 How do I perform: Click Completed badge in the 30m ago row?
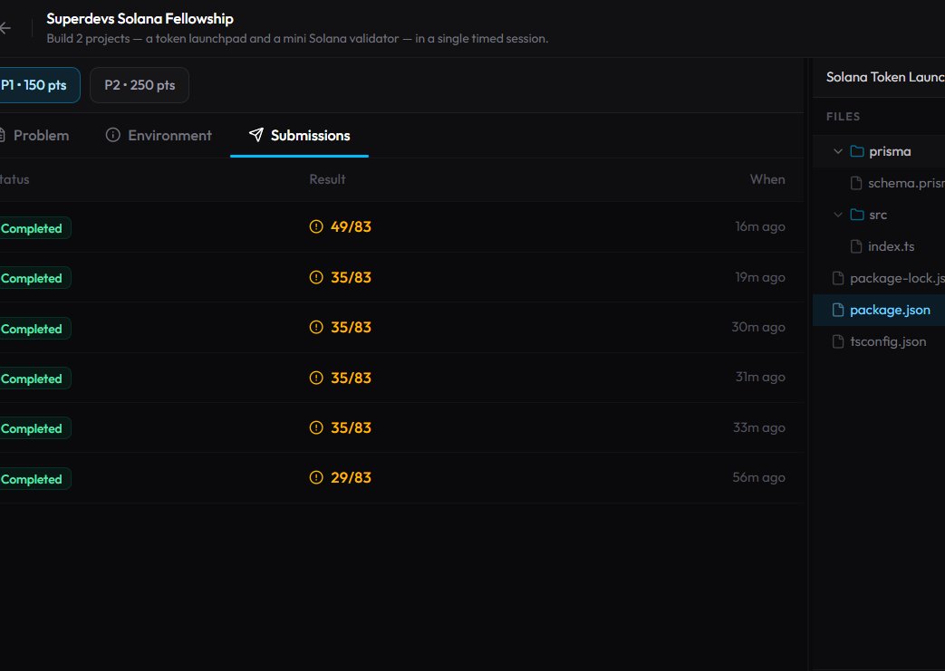pyautogui.click(x=35, y=329)
